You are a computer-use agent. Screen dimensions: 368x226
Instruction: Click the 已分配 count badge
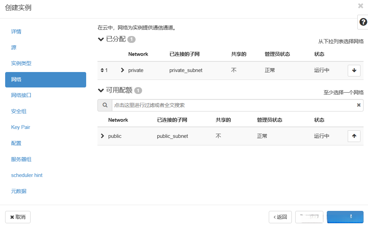tap(131, 39)
